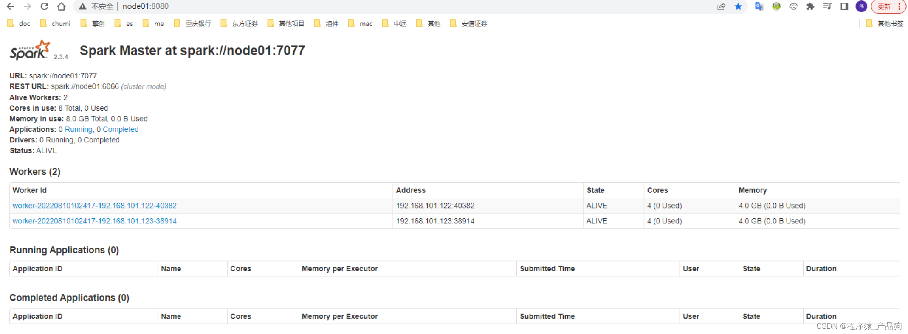Click the red 更新 update button
Screen dimensions: 908x334
pyautogui.click(x=884, y=6)
